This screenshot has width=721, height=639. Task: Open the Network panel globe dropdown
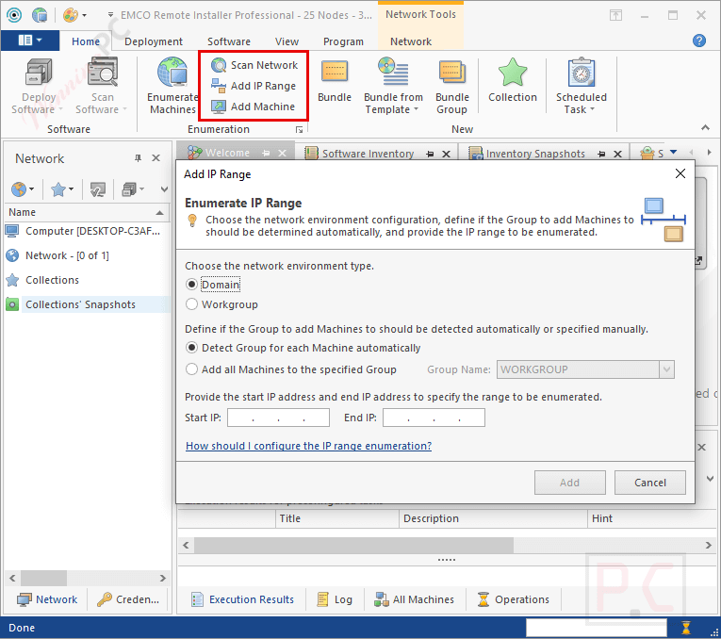click(23, 188)
